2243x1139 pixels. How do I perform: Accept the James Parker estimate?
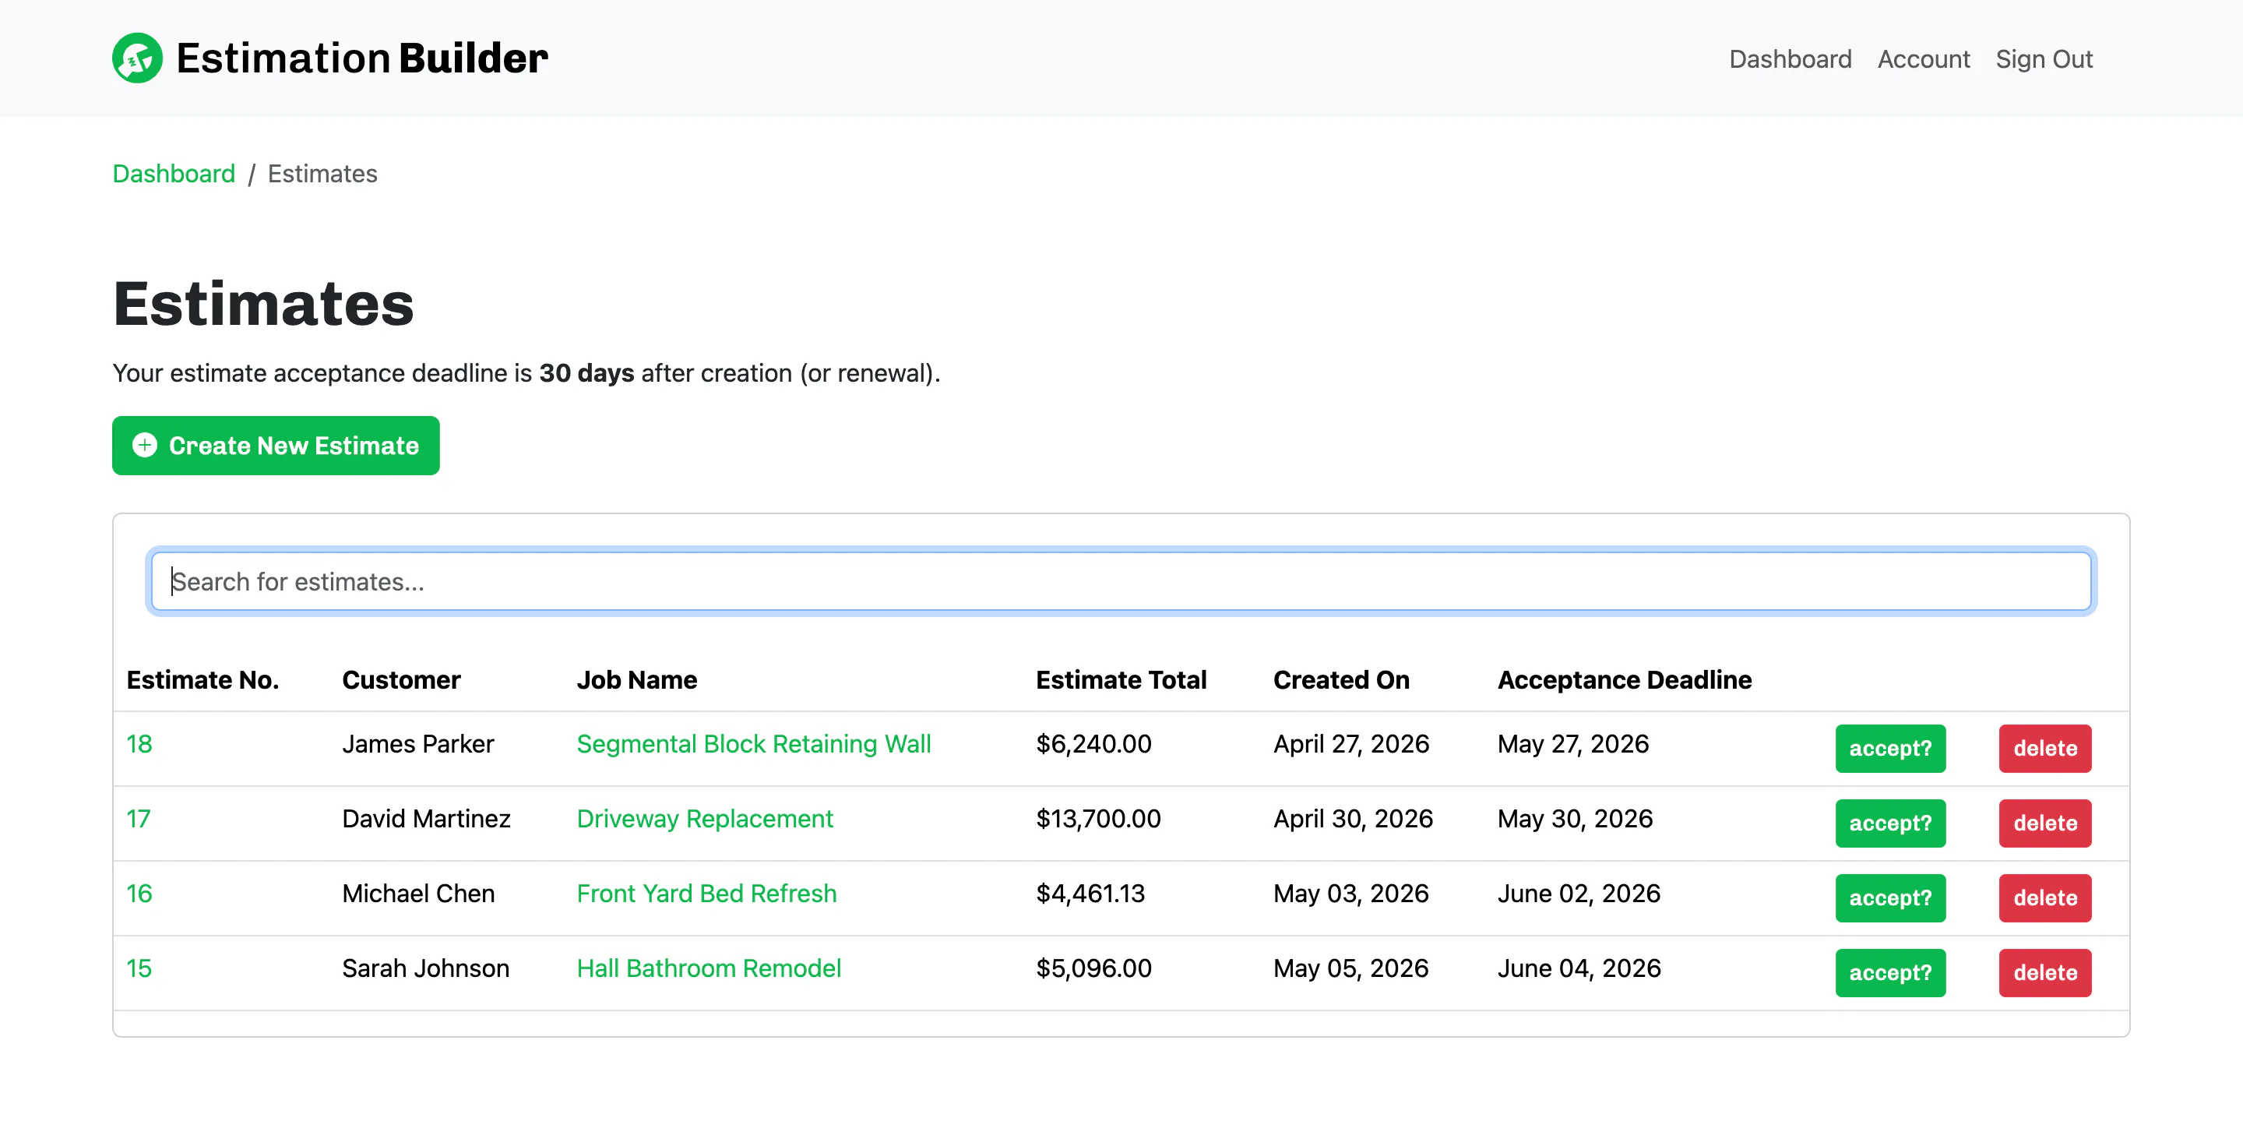click(x=1890, y=748)
